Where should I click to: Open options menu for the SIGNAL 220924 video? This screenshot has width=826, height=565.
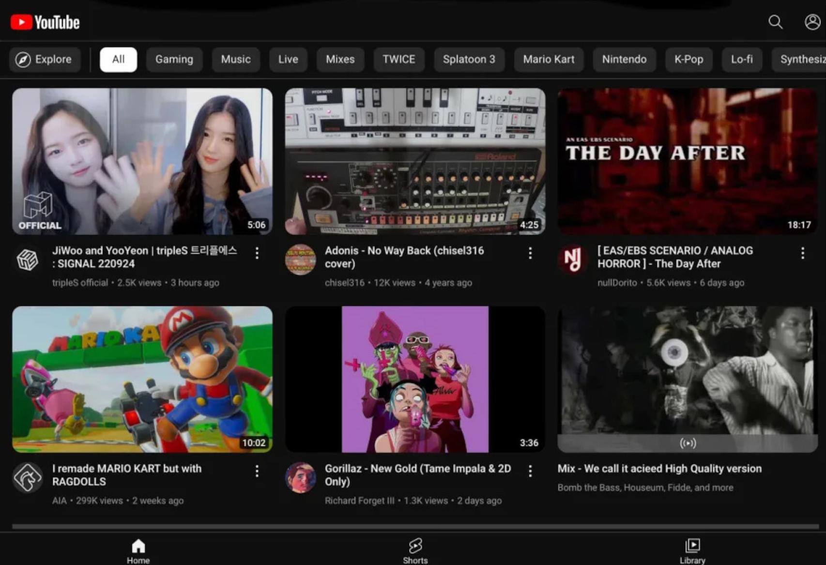click(257, 253)
